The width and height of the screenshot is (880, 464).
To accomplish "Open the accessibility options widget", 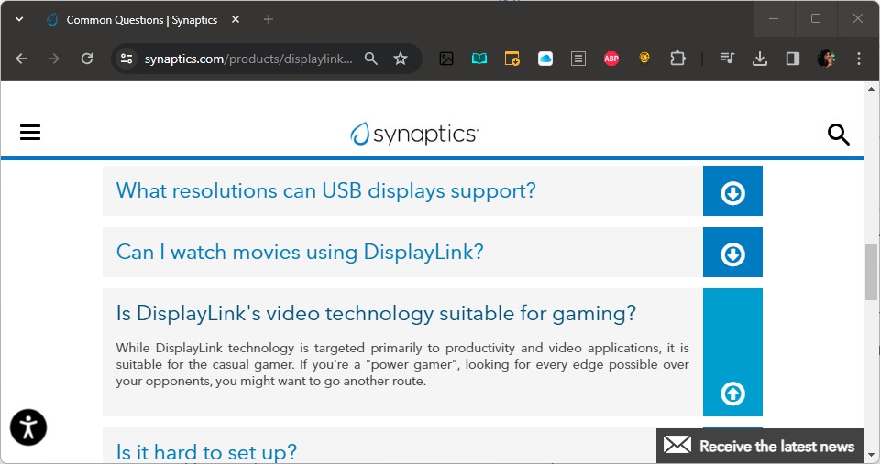I will 28,427.
